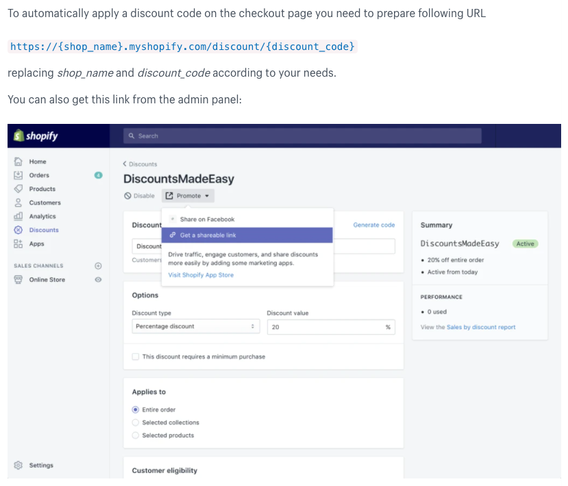This screenshot has height=486, width=568.
Task: Click the Orders count badge
Action: click(98, 175)
